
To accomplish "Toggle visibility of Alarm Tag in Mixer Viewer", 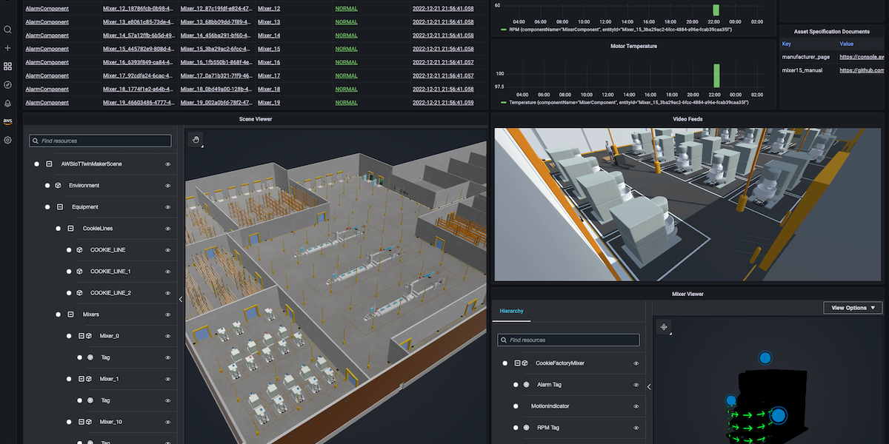I will coord(636,385).
